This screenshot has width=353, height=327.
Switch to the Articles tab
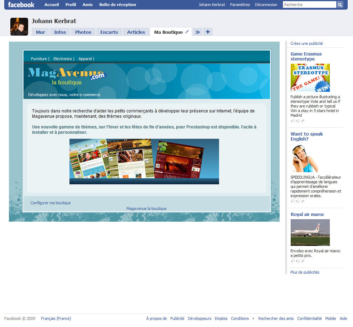[136, 32]
